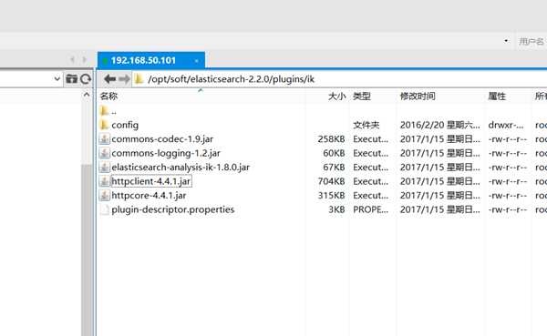This screenshot has height=336, width=547.
Task: Click the remote path field /opt/soft/elasticsearch-2.2.0/plugins/ik
Action: pyautogui.click(x=231, y=79)
